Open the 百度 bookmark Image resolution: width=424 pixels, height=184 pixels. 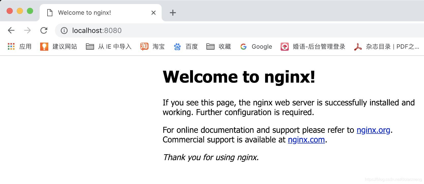(x=186, y=47)
